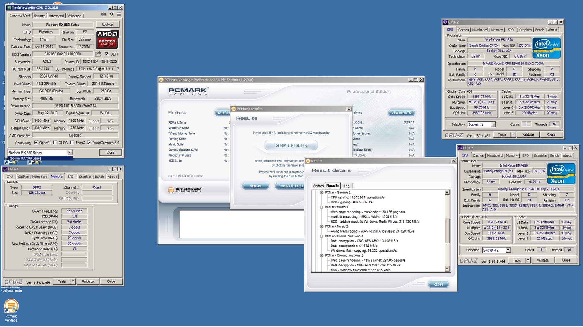Viewport: 583px width, 327px height.
Task: Click the Result tree scrollbar thumb
Action: click(447, 231)
